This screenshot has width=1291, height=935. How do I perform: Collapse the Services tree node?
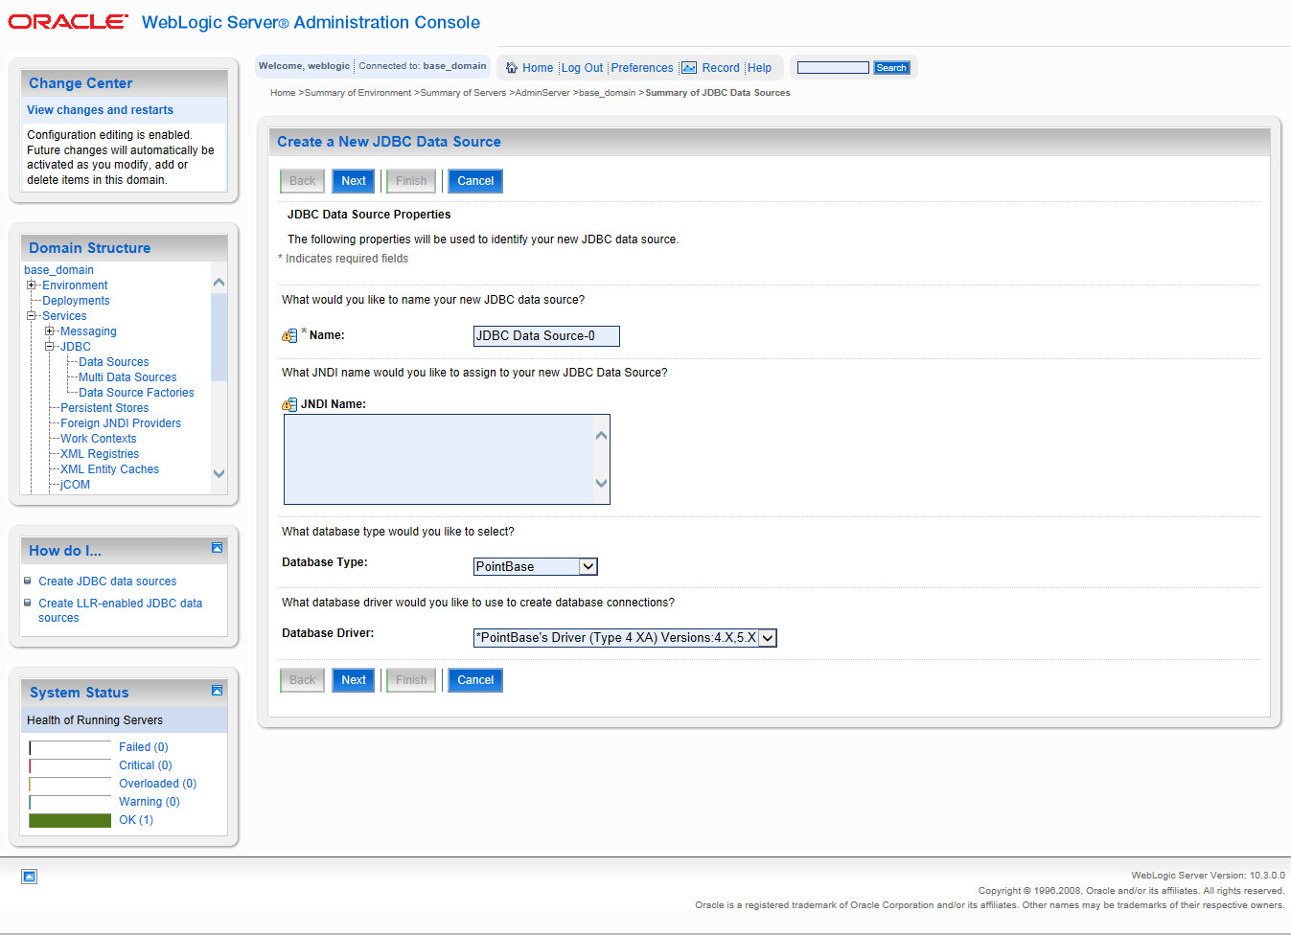[x=31, y=316]
